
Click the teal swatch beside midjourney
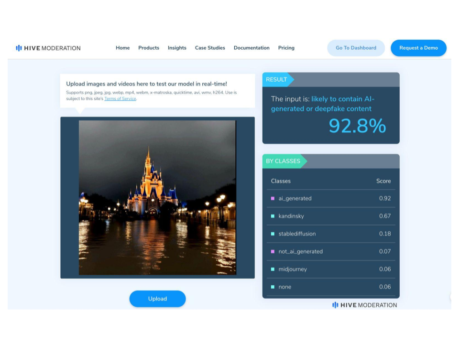tap(273, 269)
